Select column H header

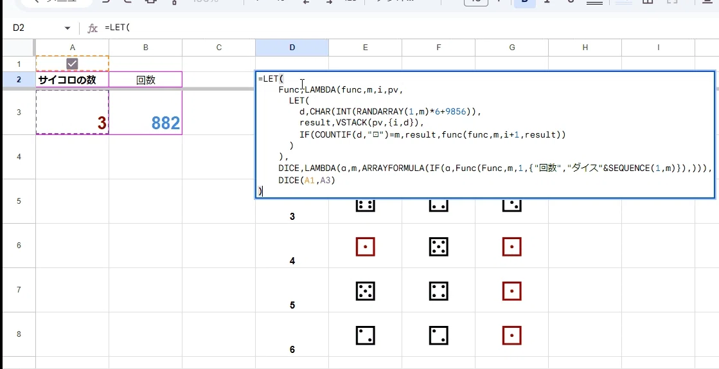[585, 48]
